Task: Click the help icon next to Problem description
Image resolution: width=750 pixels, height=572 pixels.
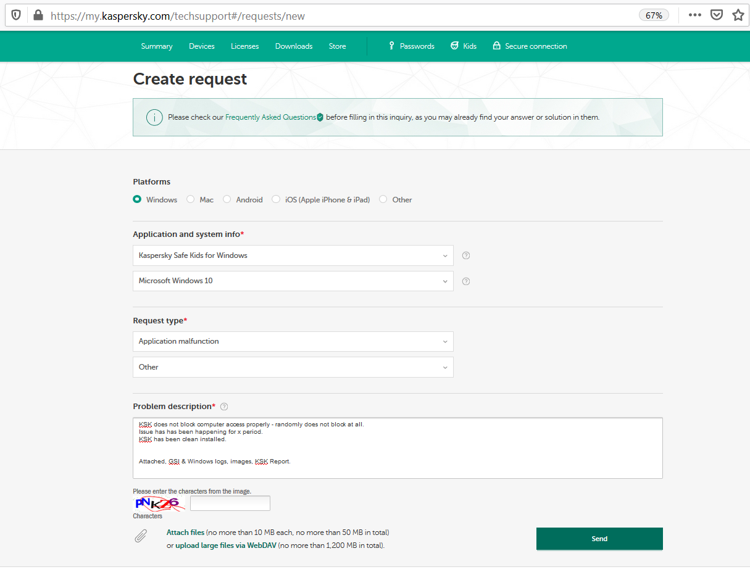Action: [x=224, y=407]
